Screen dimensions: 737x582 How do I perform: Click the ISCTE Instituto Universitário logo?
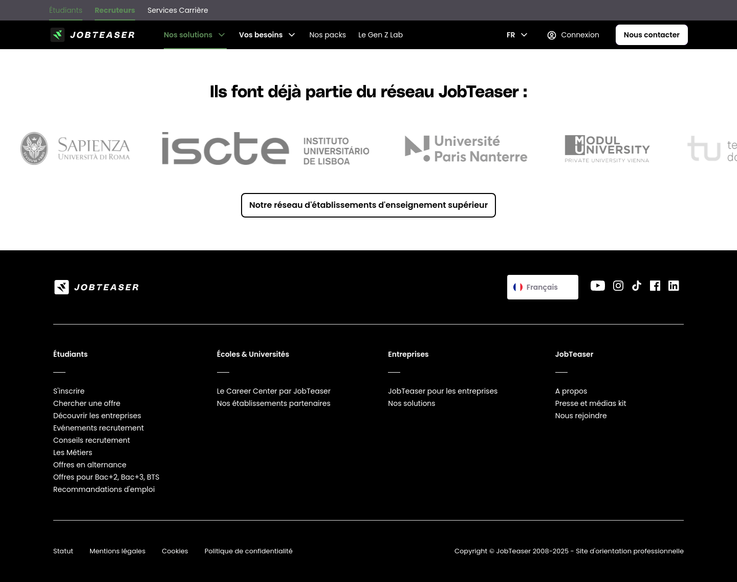tap(266, 148)
